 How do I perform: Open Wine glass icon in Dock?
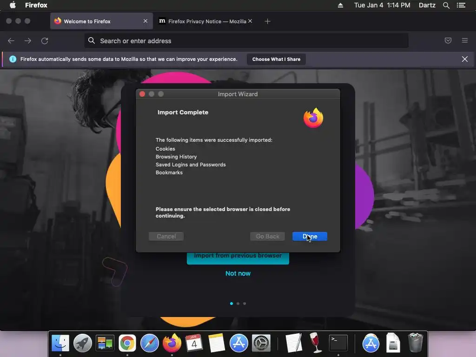pyautogui.click(x=316, y=343)
